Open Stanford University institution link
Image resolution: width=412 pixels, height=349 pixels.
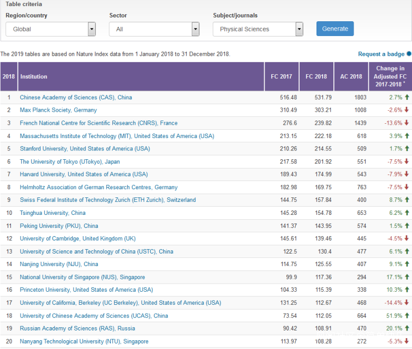point(85,149)
